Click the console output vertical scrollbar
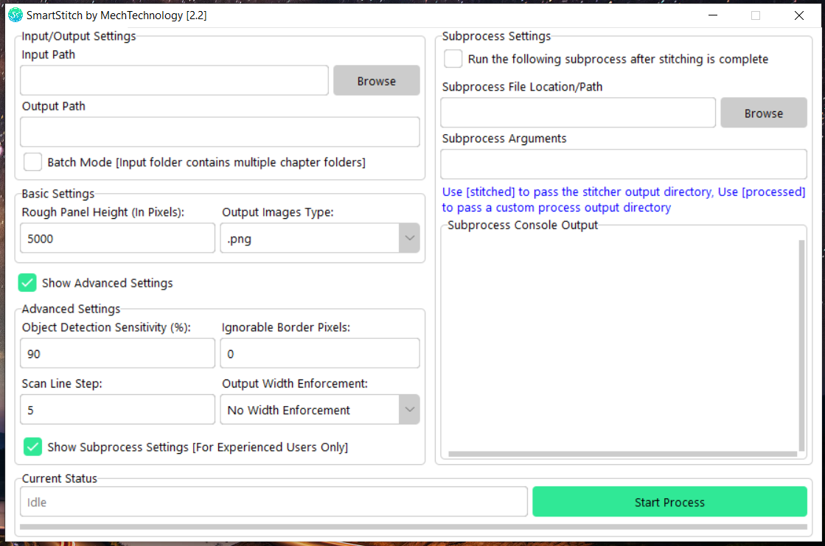 (x=802, y=345)
